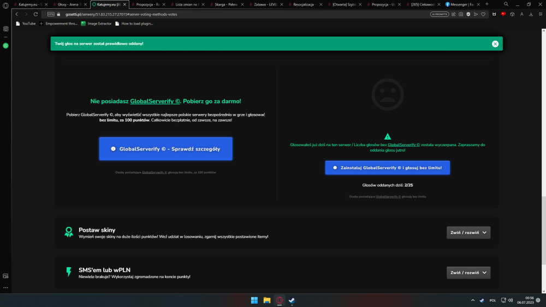546x307 pixels.
Task: Switch to the Propozycja - Ro tab
Action: click(x=147, y=4)
